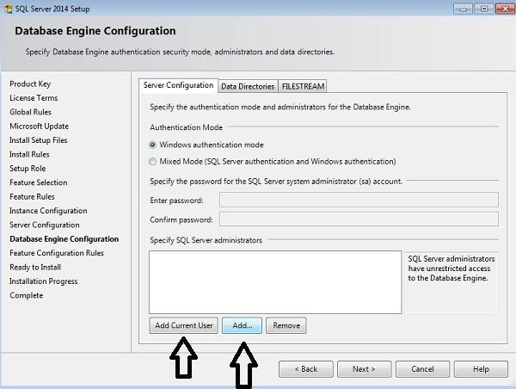Click inside the SQL Server administrators list

coord(275,282)
